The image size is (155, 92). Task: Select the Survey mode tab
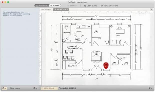tap(55, 6)
